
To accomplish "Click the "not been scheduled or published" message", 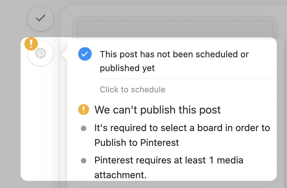I will coord(174,54).
